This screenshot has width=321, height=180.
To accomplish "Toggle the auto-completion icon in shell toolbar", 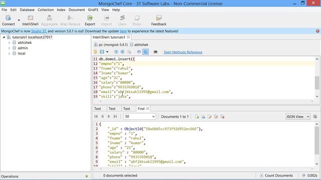I will pos(139,52).
